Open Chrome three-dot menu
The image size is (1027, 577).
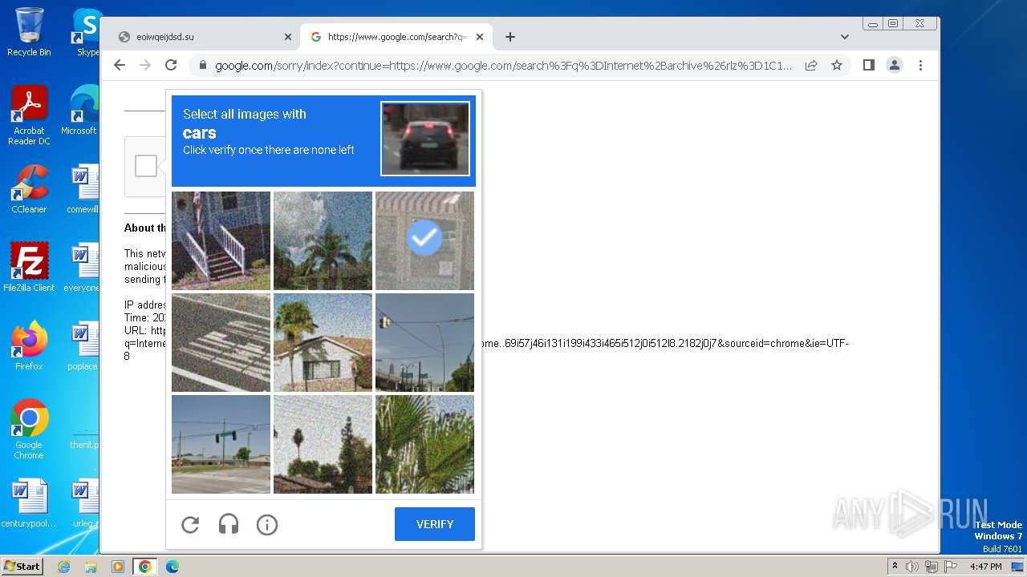pos(921,66)
